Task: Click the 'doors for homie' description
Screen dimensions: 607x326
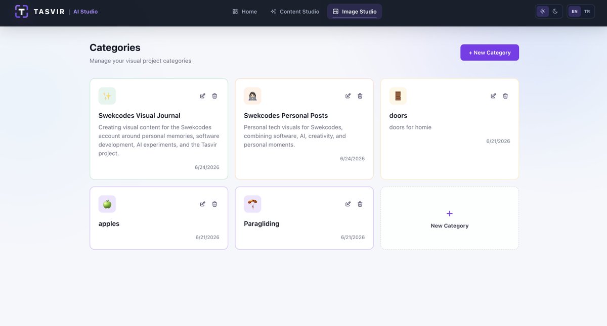Action: pyautogui.click(x=410, y=127)
